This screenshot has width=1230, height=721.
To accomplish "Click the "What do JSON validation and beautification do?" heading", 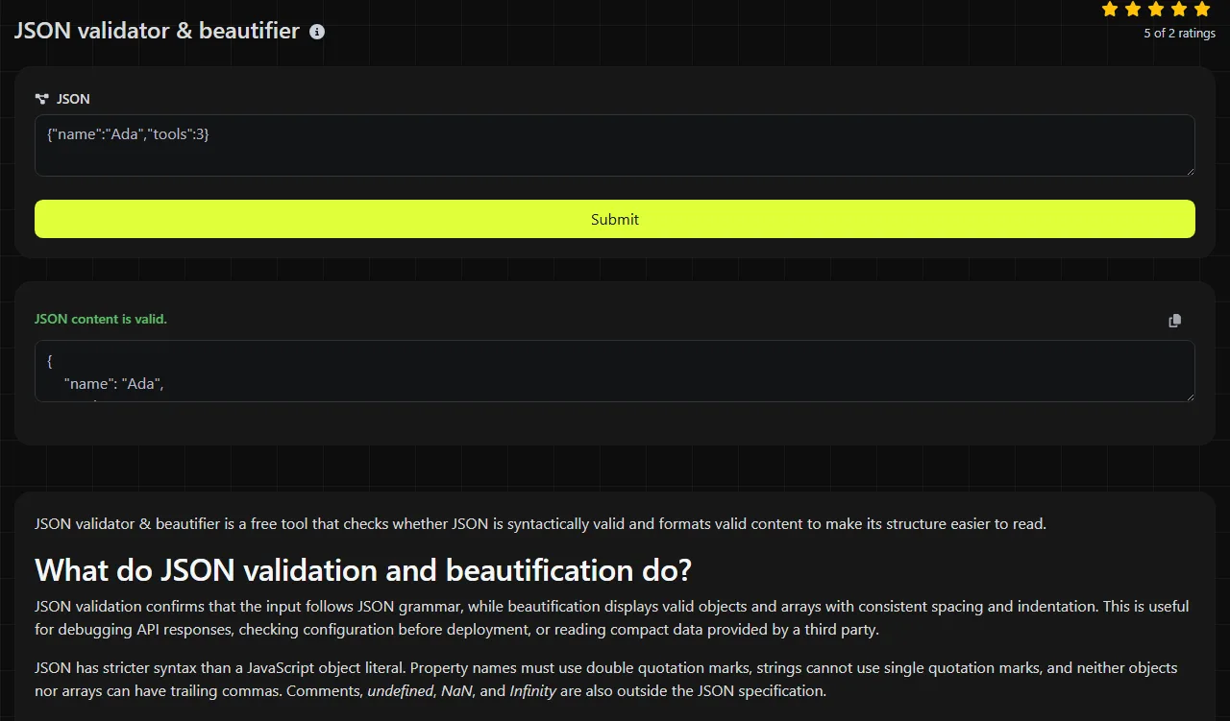I will tap(363, 570).
